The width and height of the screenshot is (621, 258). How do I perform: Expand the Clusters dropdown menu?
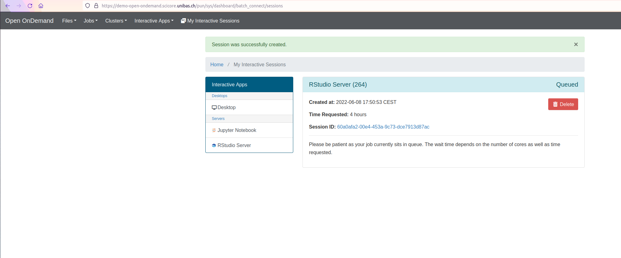tap(116, 21)
